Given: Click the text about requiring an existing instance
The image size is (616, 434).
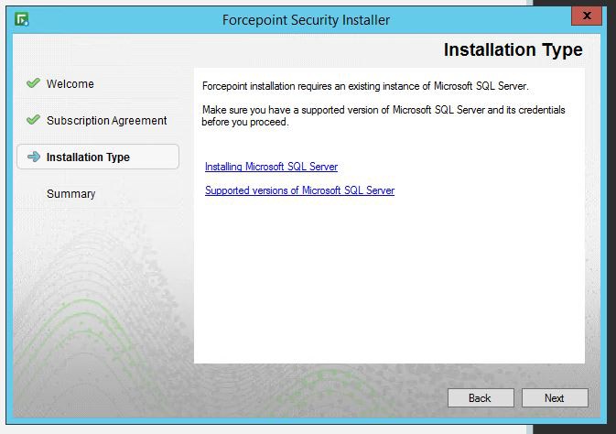Looking at the screenshot, I should pos(364,86).
